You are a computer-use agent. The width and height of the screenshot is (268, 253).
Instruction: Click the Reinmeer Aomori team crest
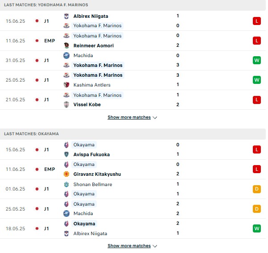coord(66,46)
